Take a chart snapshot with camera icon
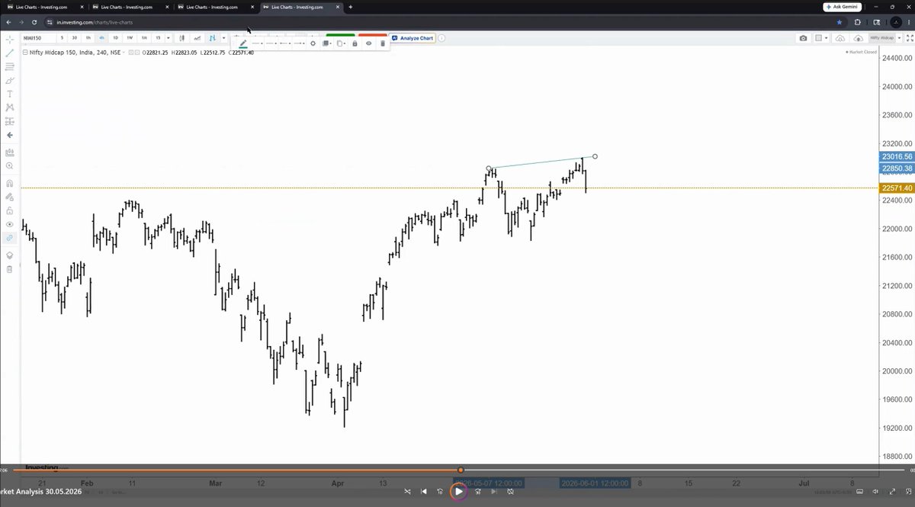 (x=803, y=38)
